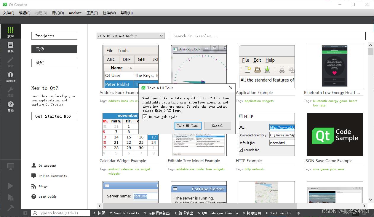Open the Analyze menu
Viewport: 374px width, 217px height.
75,13
